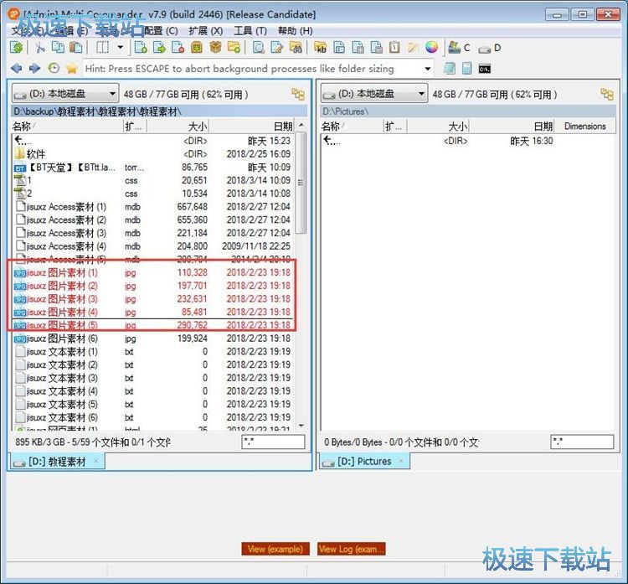Click left panel scrollbar down arrow
Viewport: 628px width, 584px height.
click(301, 426)
